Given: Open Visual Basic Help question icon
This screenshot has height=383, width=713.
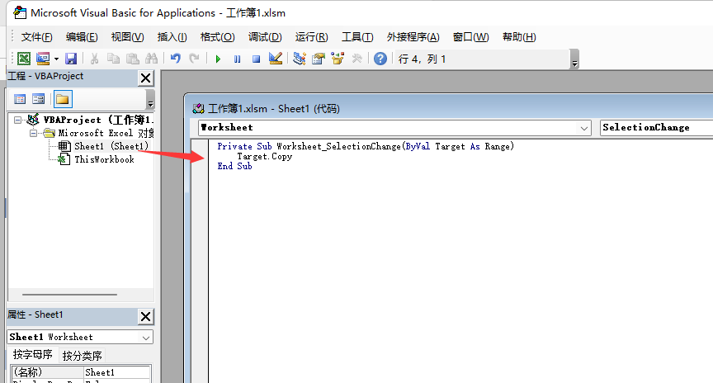Looking at the screenshot, I should [380, 59].
